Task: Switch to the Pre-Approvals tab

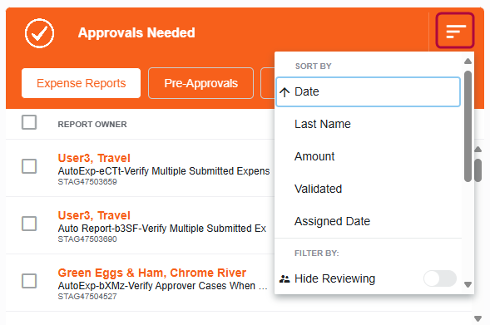Action: 200,83
